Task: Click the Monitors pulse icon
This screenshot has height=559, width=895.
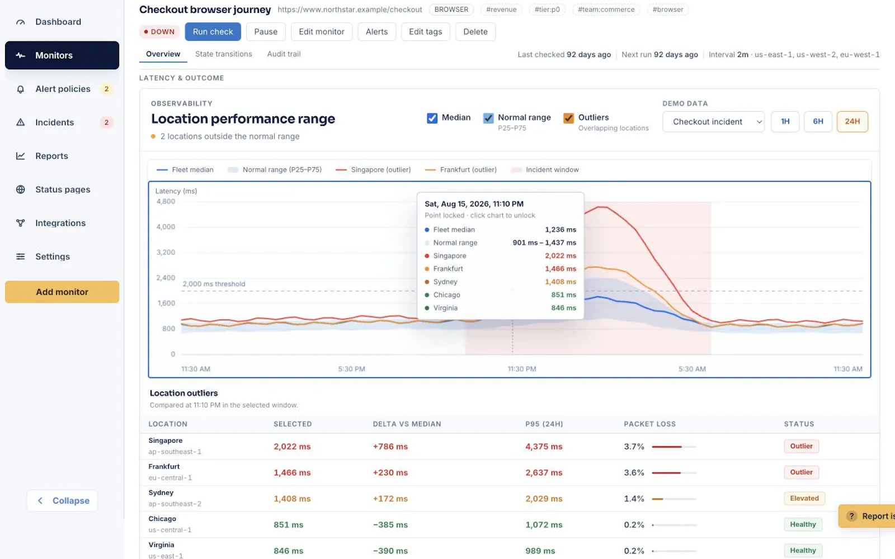Action: 21,55
